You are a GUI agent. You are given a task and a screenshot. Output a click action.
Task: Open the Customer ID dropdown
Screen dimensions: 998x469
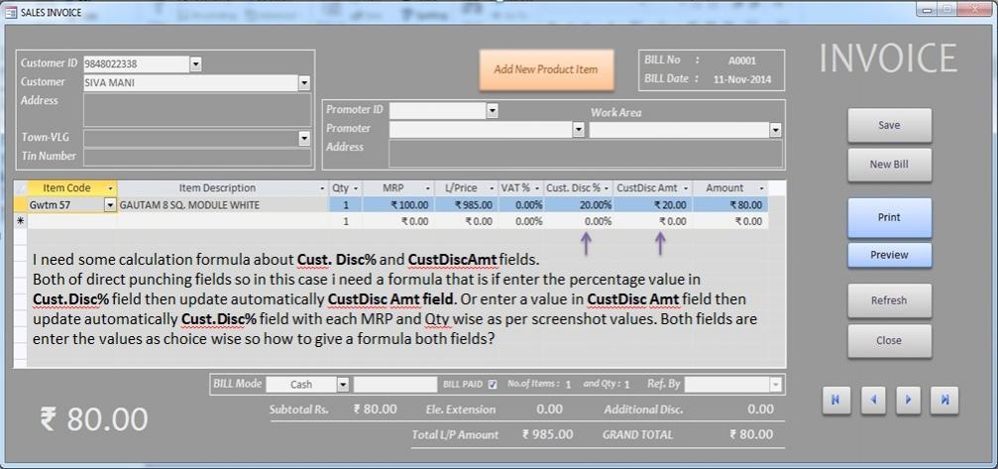pyautogui.click(x=195, y=63)
